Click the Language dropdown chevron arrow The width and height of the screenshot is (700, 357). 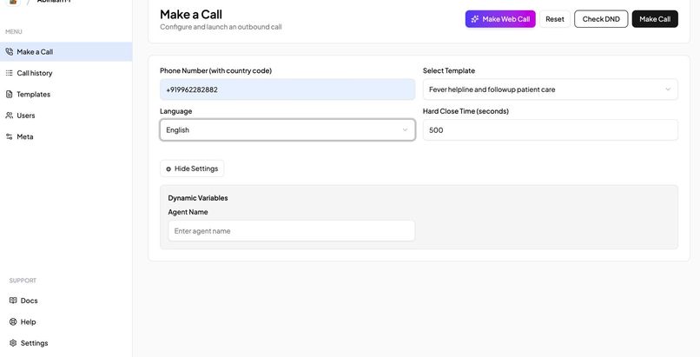(405, 130)
